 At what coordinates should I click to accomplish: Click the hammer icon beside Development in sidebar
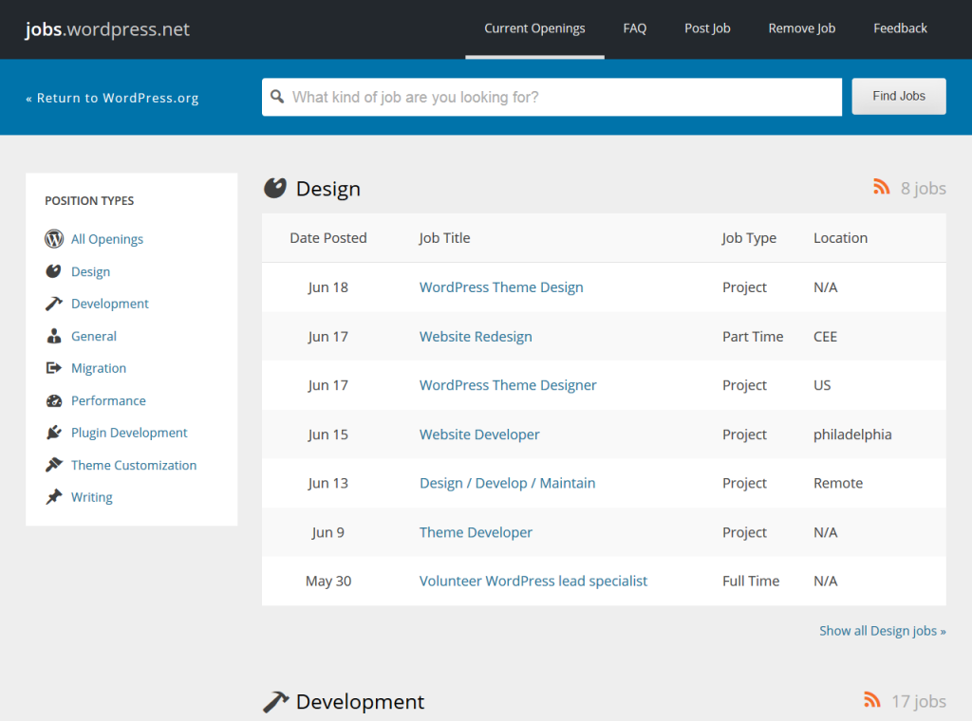(54, 304)
